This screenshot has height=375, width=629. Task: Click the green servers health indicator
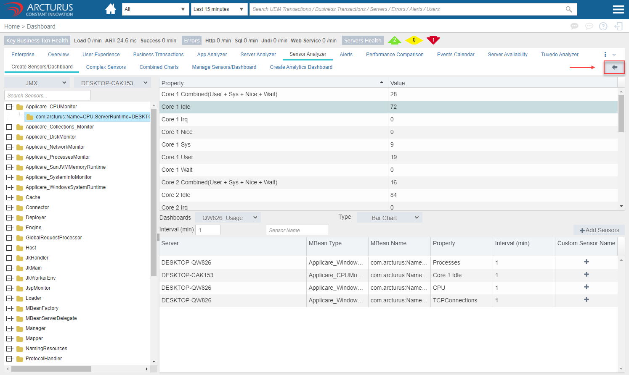(394, 40)
